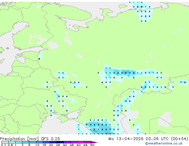Select the 'Precipitation [mm]' title text
Image resolution: width=189 pixels, height=146 pixels.
(x=19, y=139)
